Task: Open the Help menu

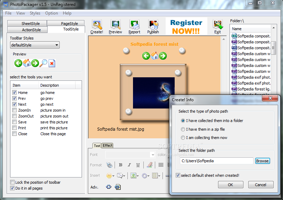Action: point(67,13)
